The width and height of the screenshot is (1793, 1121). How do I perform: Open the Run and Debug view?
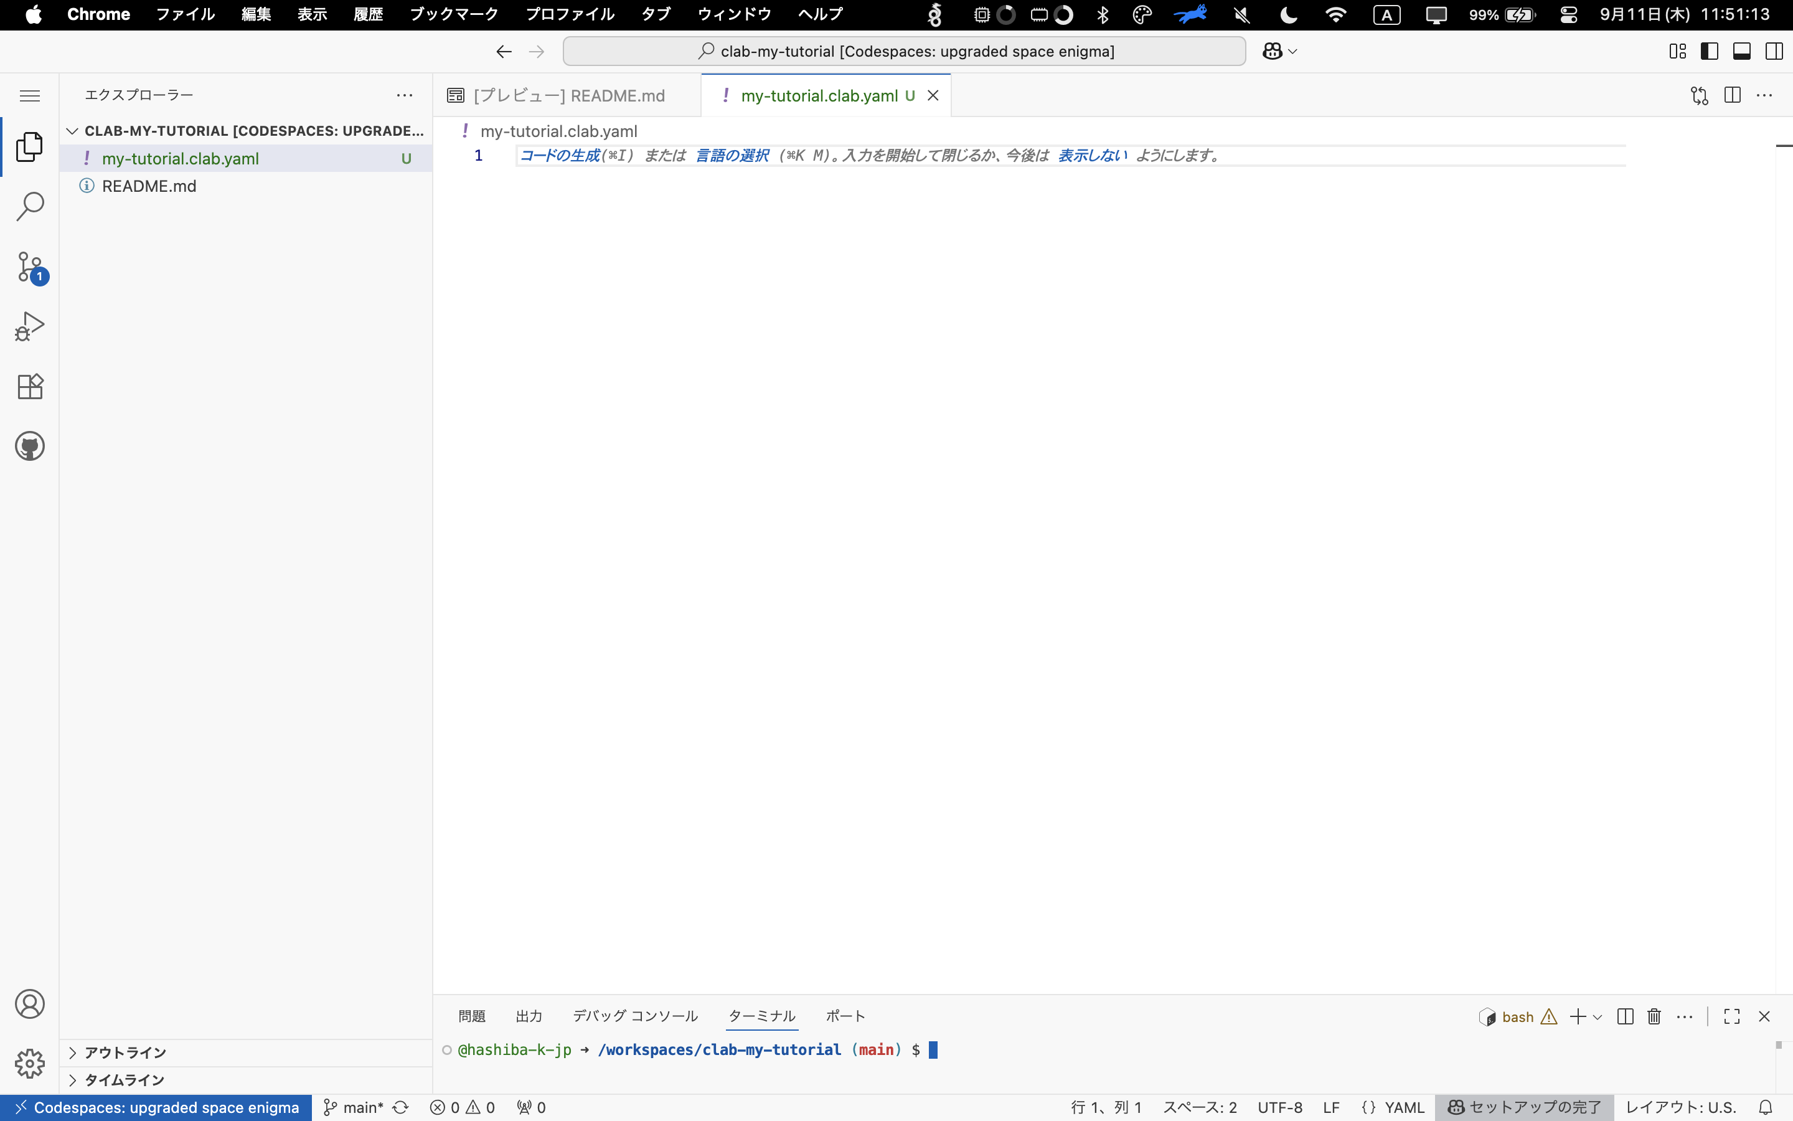point(30,326)
